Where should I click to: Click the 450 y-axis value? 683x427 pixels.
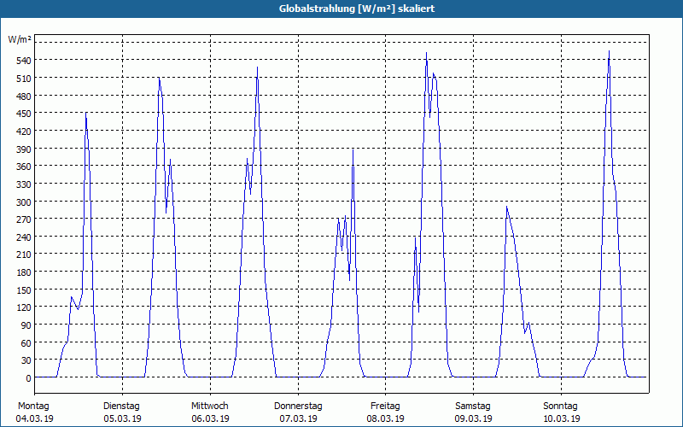coord(23,114)
